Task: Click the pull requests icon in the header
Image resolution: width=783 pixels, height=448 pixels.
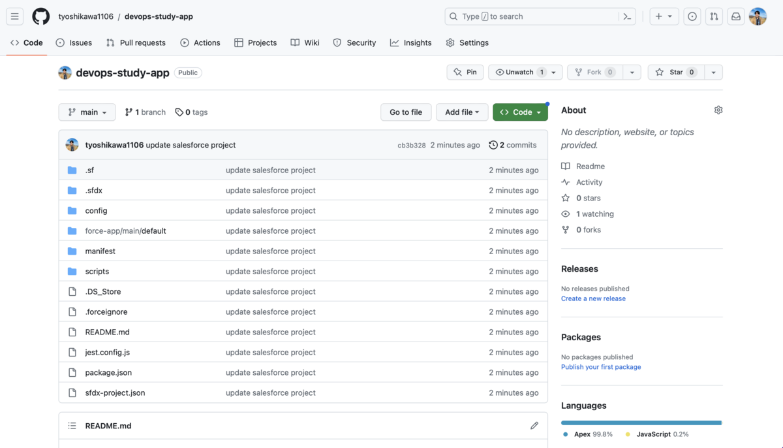Action: click(714, 16)
